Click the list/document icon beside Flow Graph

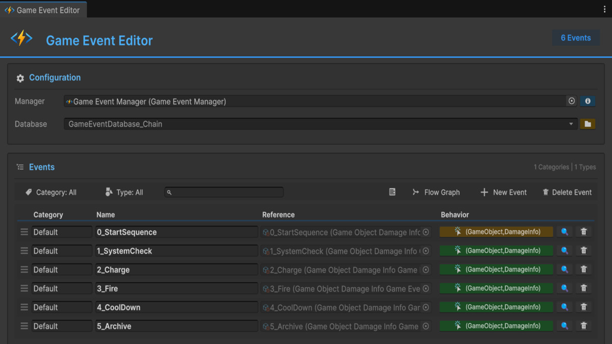pos(392,192)
